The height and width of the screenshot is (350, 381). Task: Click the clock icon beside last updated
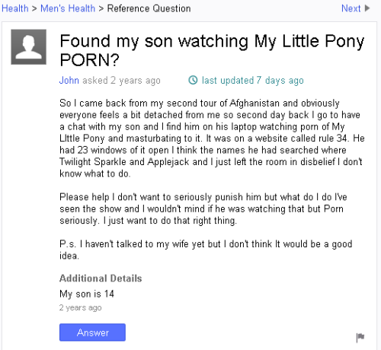pyautogui.click(x=193, y=80)
